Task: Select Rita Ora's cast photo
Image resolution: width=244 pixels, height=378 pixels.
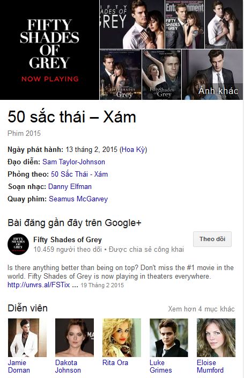Action: pos(122,338)
